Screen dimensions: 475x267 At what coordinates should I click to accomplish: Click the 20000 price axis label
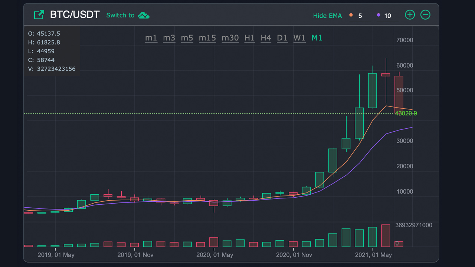(404, 167)
